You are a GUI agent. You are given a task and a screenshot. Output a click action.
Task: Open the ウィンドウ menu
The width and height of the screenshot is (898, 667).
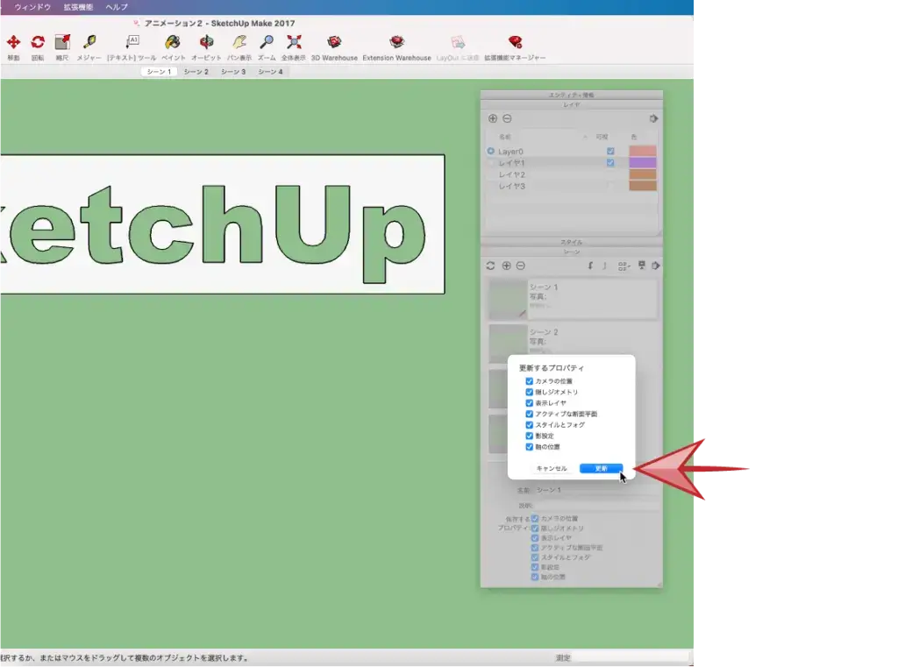pos(32,7)
